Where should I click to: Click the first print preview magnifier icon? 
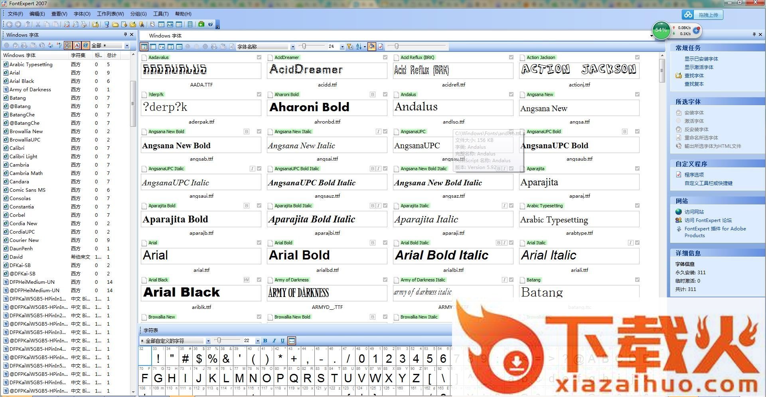[67, 24]
